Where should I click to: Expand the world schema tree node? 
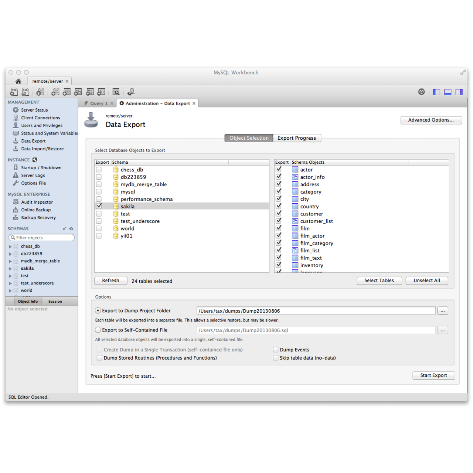[10, 291]
